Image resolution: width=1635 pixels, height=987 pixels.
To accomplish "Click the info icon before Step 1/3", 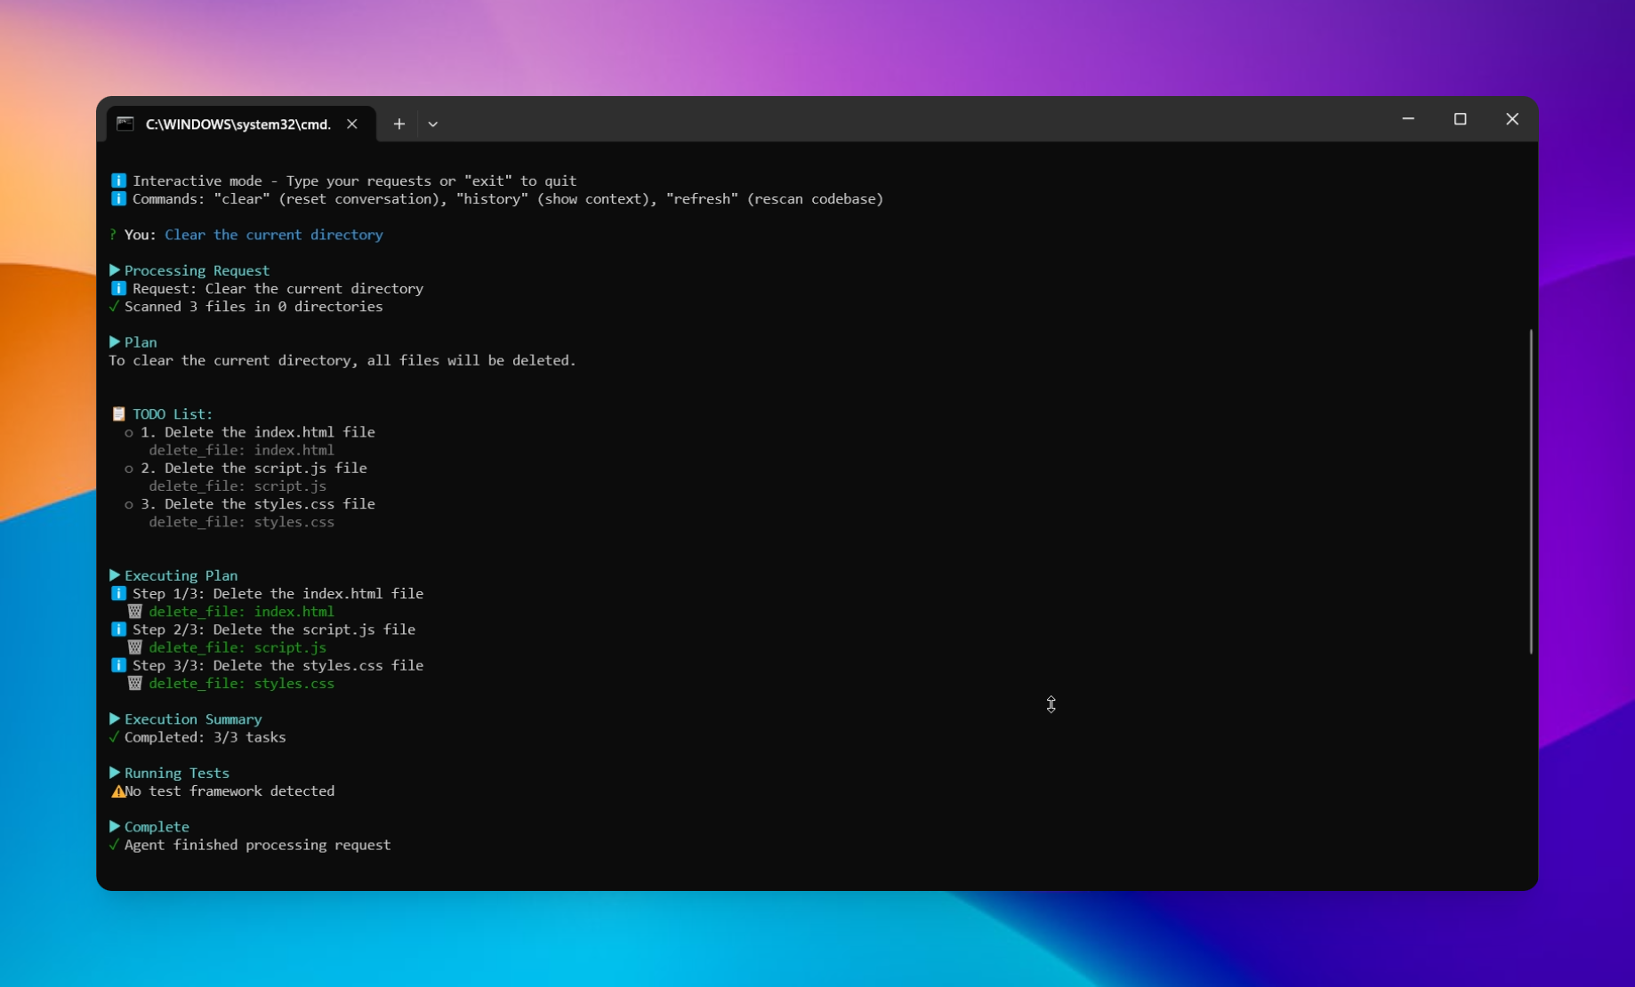I will 119,593.
